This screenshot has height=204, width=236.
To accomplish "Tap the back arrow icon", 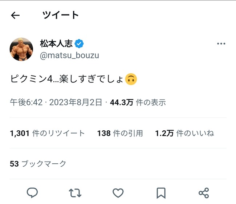I will [15, 15].
